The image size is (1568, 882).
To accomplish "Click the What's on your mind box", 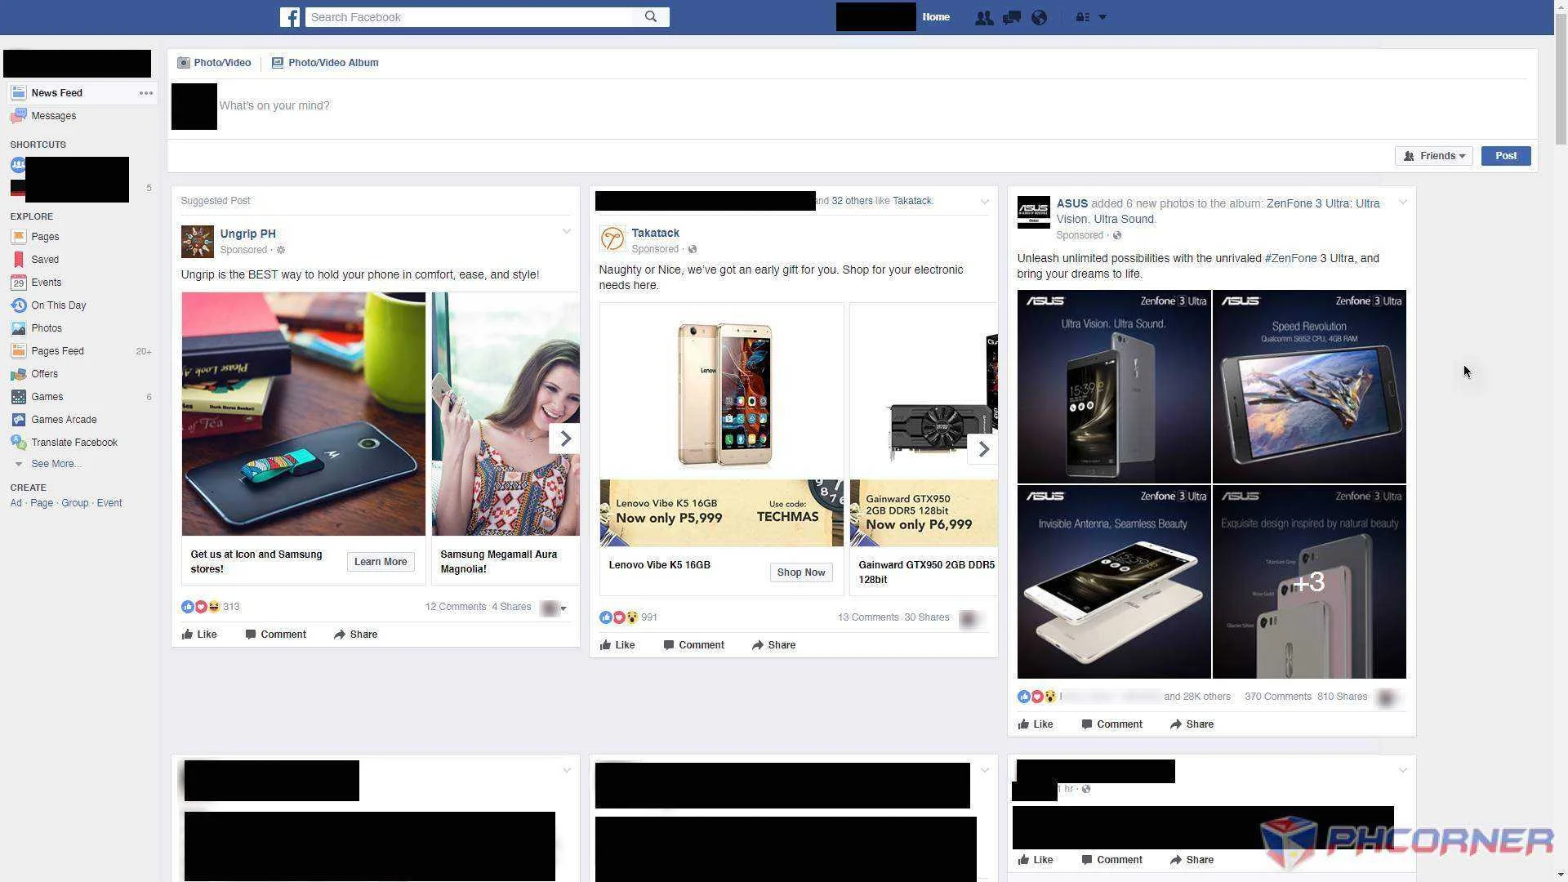I will point(274,106).
